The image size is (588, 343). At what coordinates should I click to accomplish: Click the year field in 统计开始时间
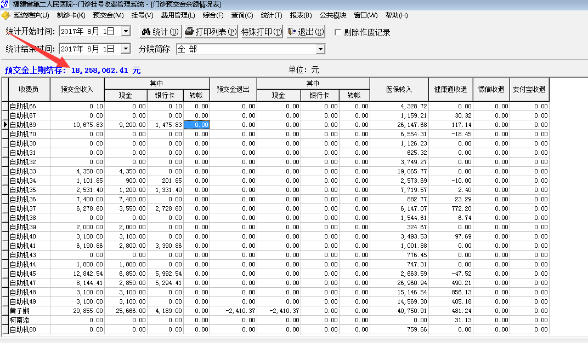pyautogui.click(x=72, y=31)
